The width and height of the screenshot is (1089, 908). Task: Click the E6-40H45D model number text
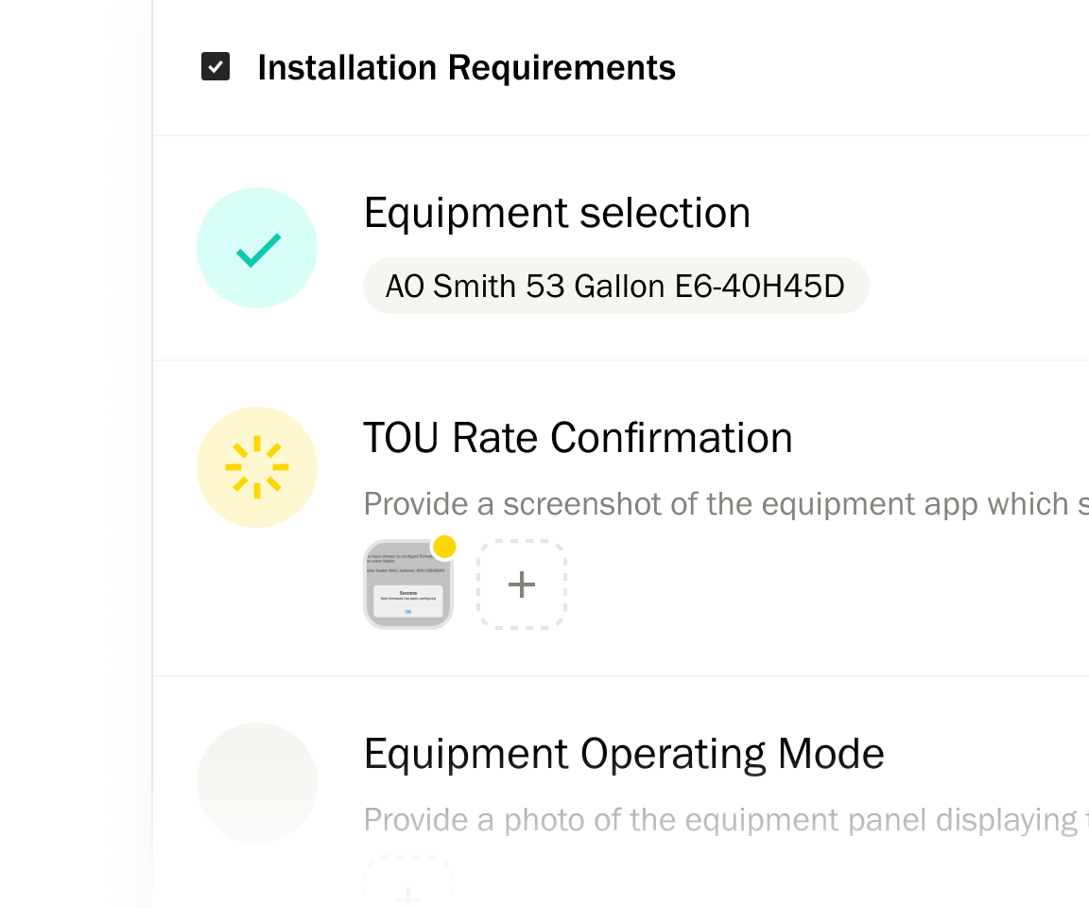(759, 286)
